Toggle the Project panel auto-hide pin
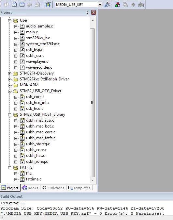Image resolution: width=173 pixels, height=220 pixels. [87, 12]
